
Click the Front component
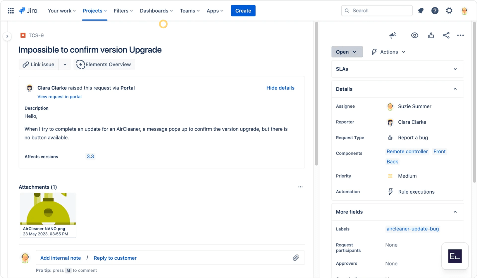click(x=439, y=152)
